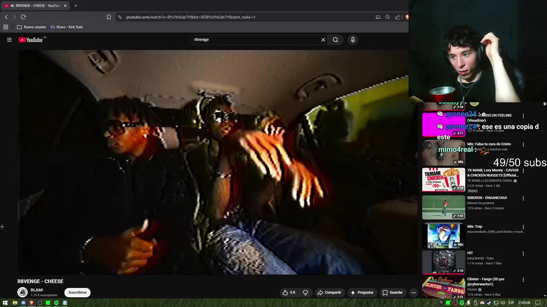Open OBS Studio from the taskbar
Image resolution: width=547 pixels, height=307 pixels.
(x=40, y=303)
